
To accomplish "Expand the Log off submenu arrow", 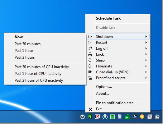I will [x=146, y=48].
